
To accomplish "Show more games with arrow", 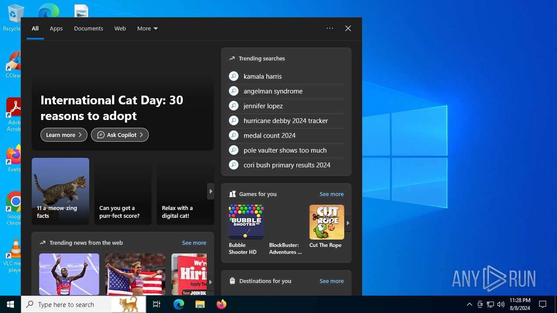I will click(348, 223).
